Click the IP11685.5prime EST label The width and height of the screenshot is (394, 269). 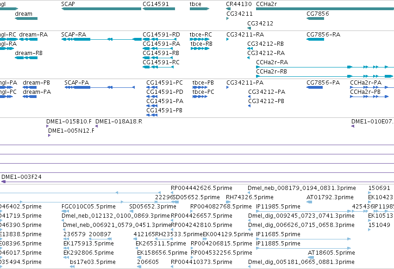[x=278, y=234]
